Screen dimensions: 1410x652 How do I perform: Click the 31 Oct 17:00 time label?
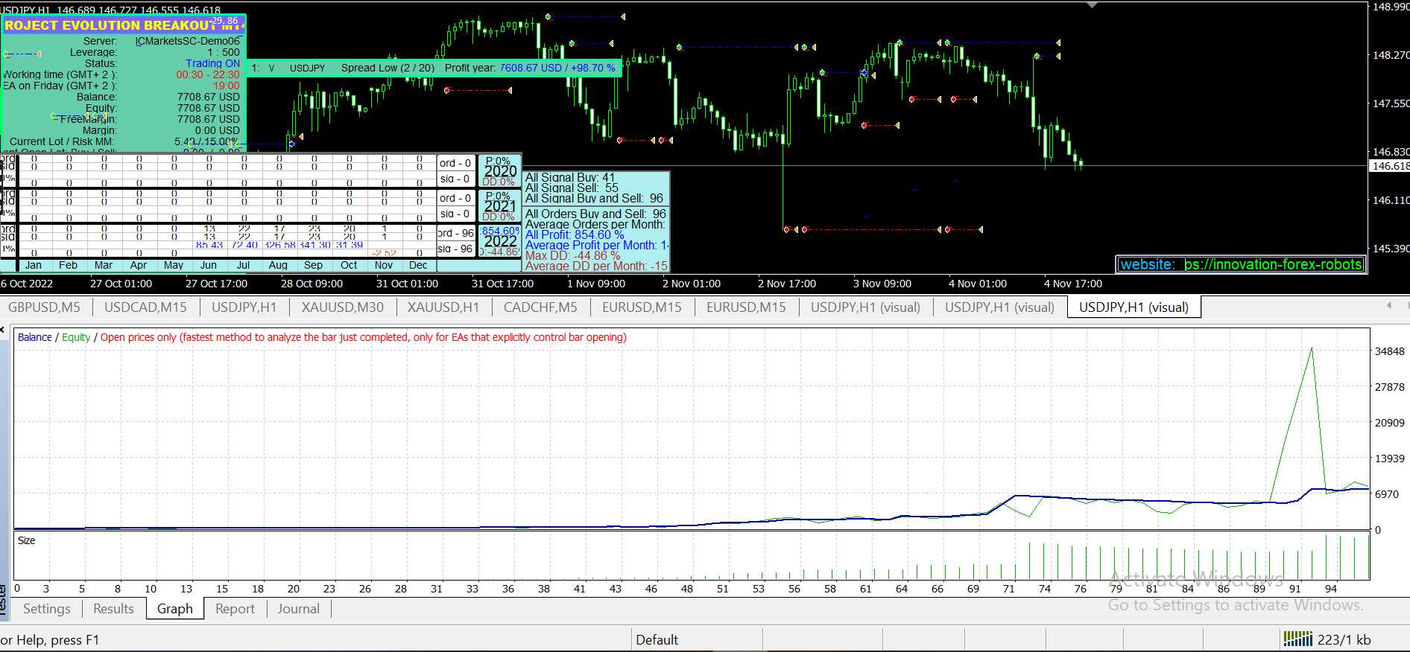(x=502, y=284)
